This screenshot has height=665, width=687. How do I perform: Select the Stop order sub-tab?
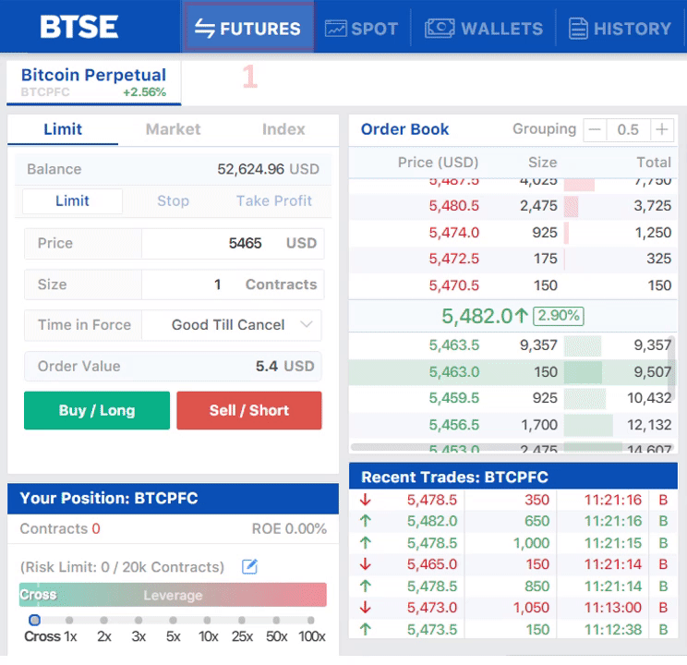click(x=173, y=200)
